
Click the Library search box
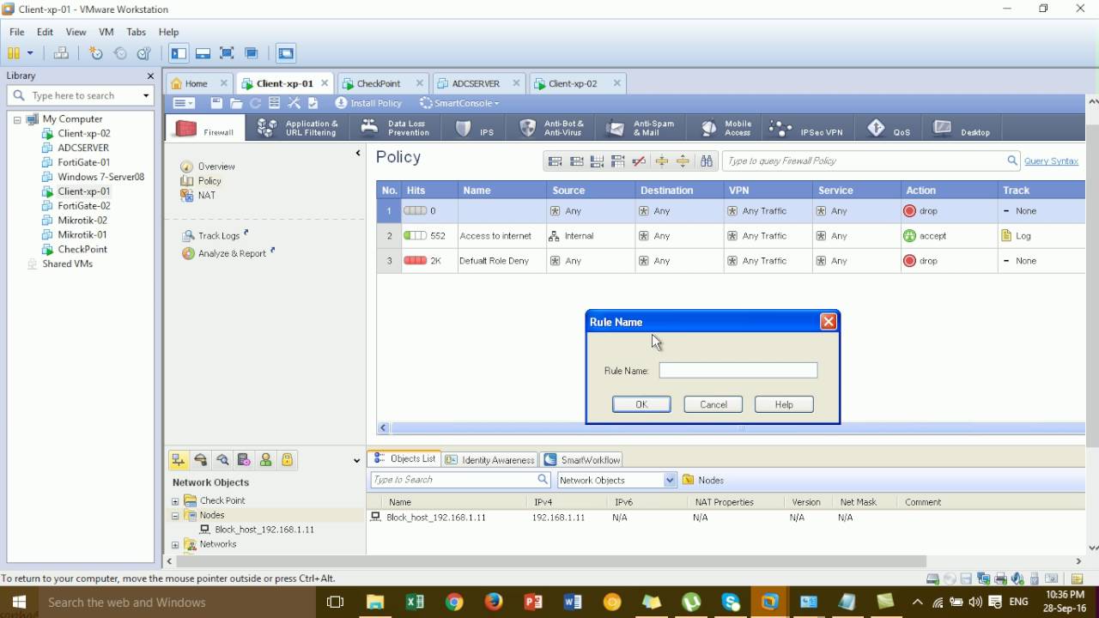[82, 95]
